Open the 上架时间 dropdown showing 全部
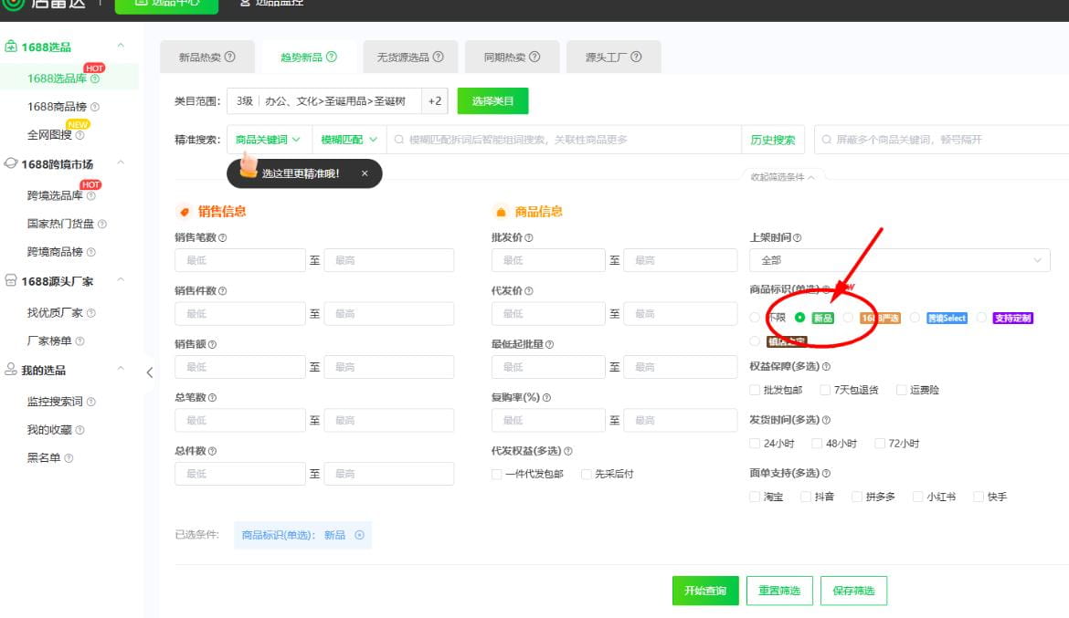The height and width of the screenshot is (618, 1069). tap(899, 260)
